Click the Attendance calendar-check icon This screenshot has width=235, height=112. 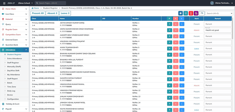click(3, 50)
